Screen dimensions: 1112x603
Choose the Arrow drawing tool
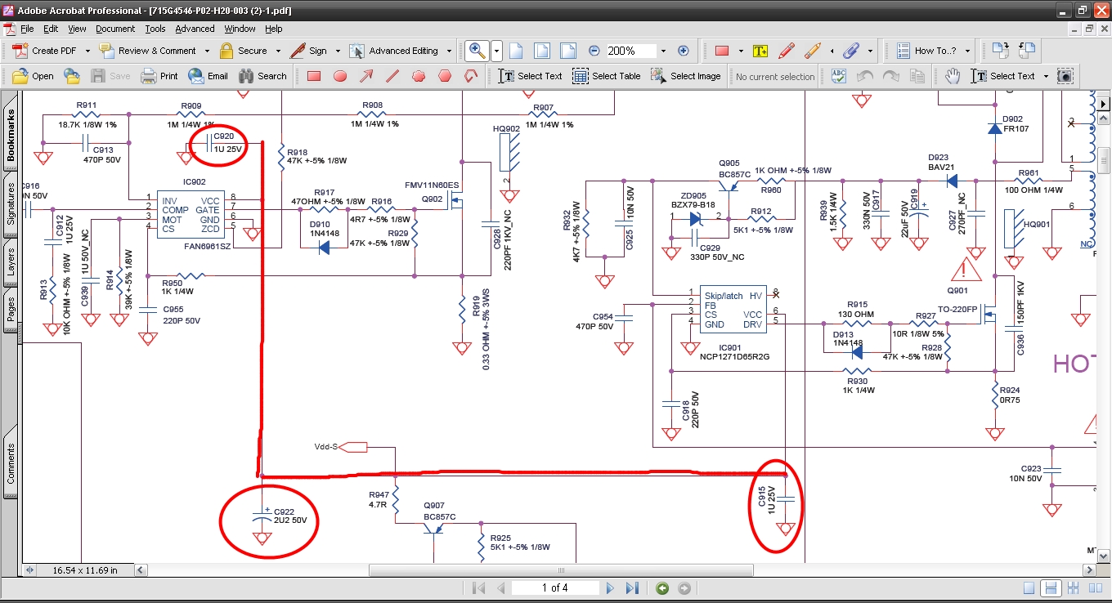366,76
